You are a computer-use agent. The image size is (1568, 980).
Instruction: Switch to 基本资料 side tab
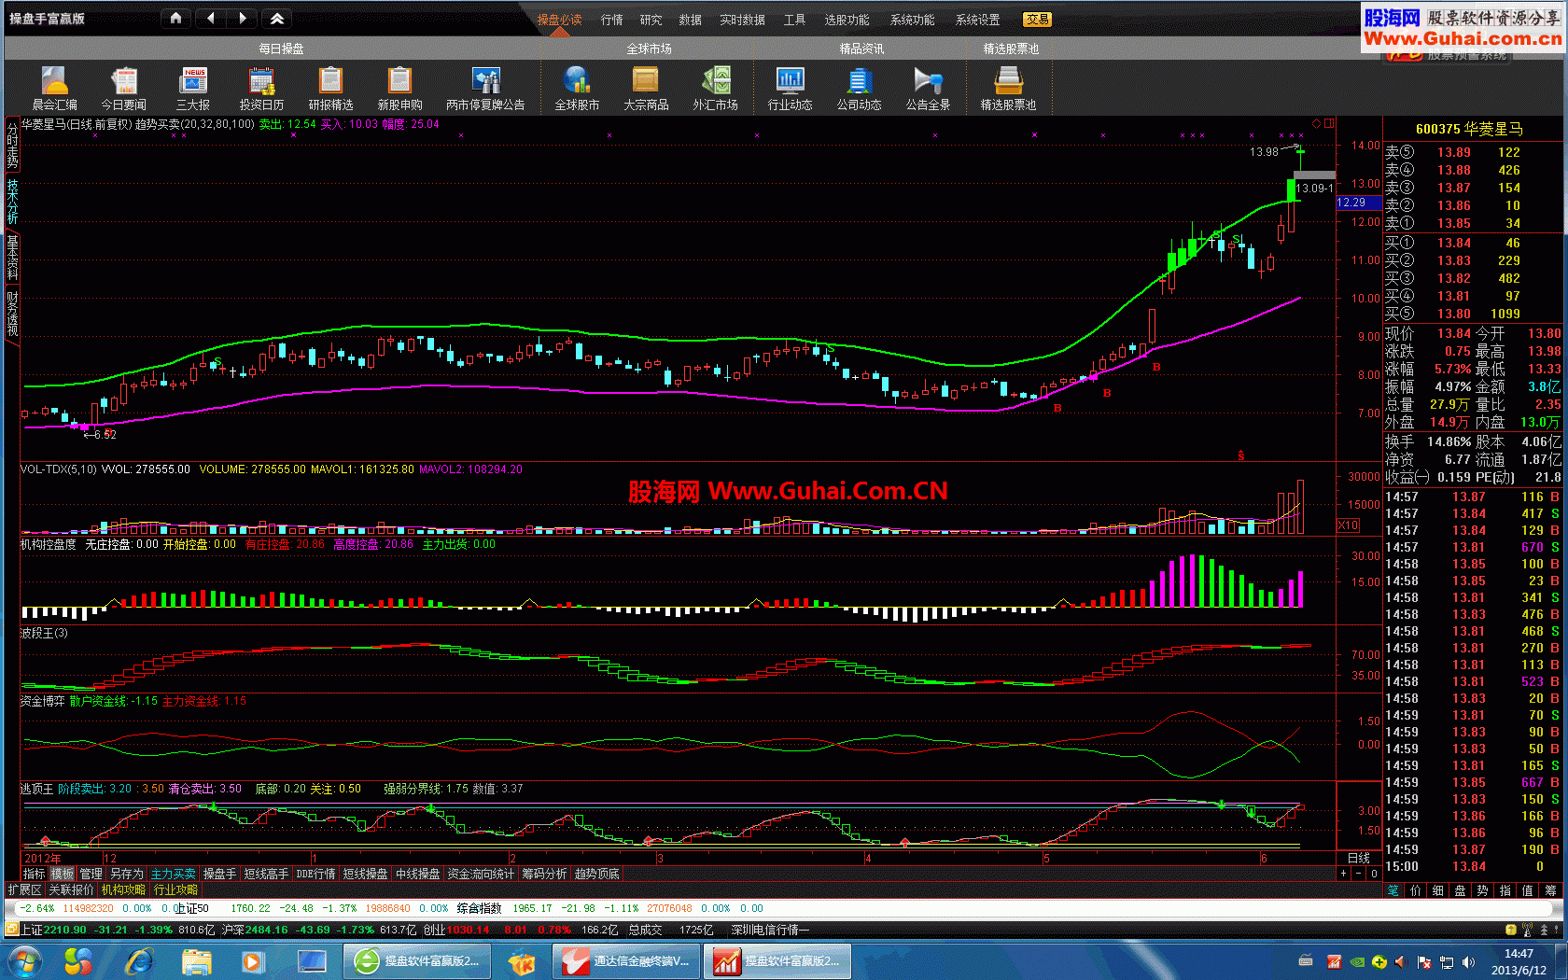point(12,257)
